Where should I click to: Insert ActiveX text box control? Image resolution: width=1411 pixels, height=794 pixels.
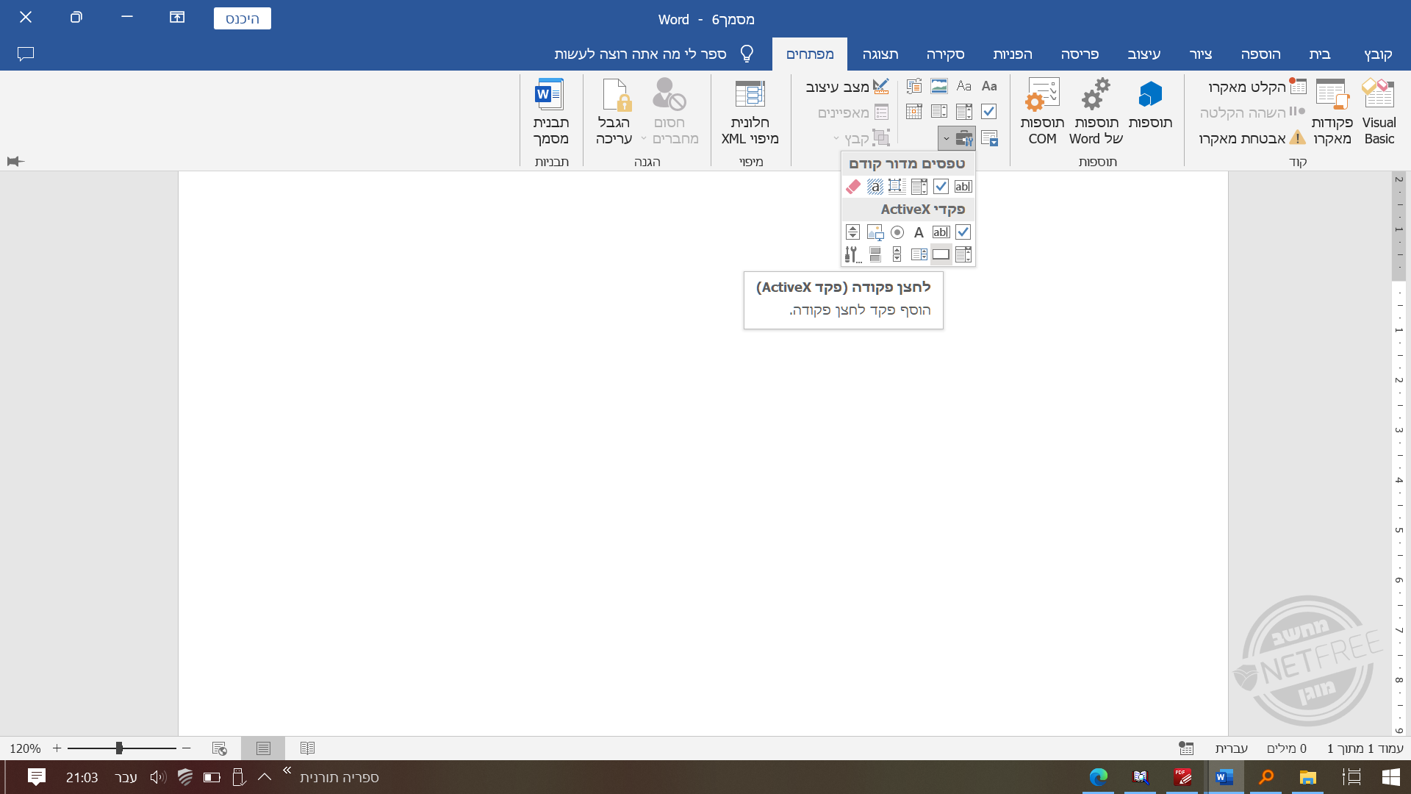click(941, 232)
